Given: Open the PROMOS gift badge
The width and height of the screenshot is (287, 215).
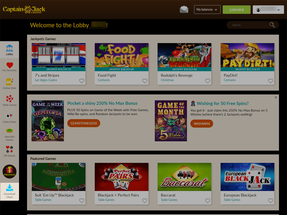Looking at the screenshot, I should tap(10, 172).
